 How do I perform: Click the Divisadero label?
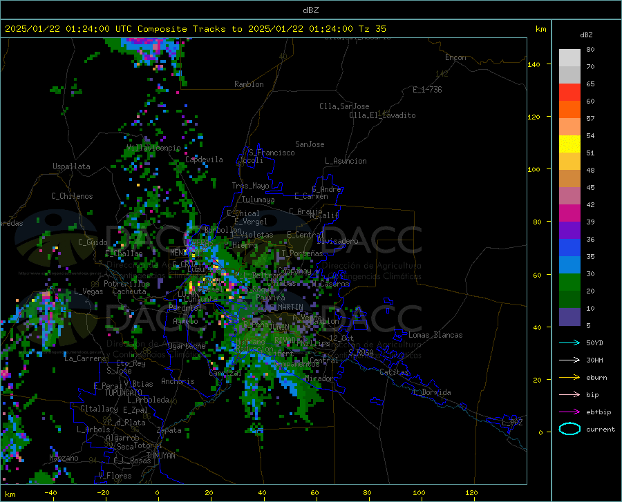point(337,241)
